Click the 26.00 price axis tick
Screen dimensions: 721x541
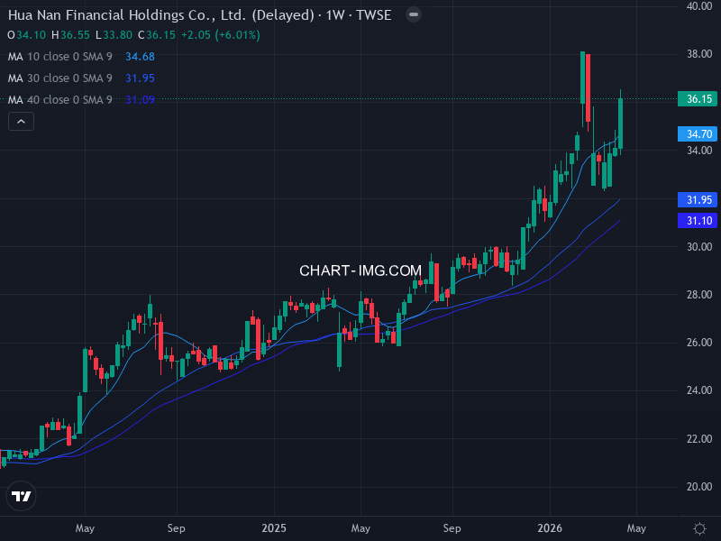(x=699, y=343)
